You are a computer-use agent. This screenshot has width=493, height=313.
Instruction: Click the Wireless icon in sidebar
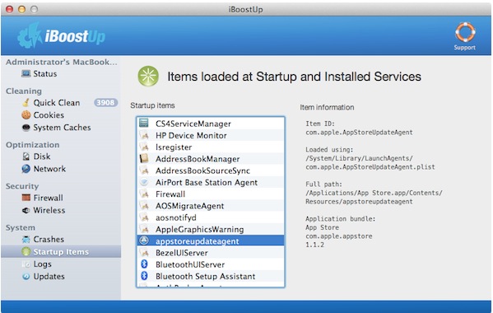pos(26,210)
